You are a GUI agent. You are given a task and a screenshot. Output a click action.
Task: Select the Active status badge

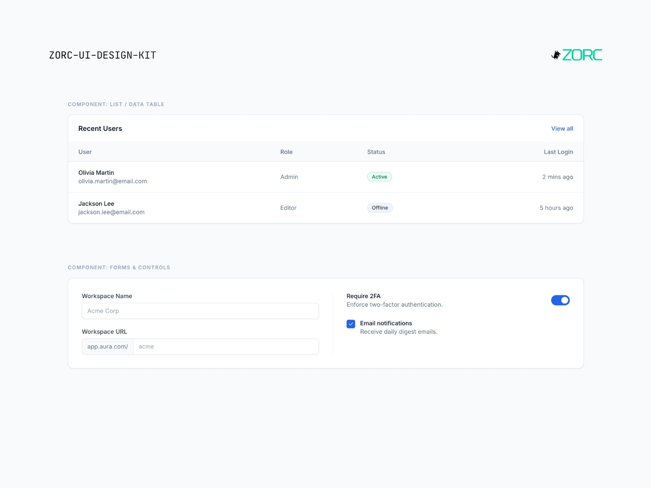tap(380, 177)
